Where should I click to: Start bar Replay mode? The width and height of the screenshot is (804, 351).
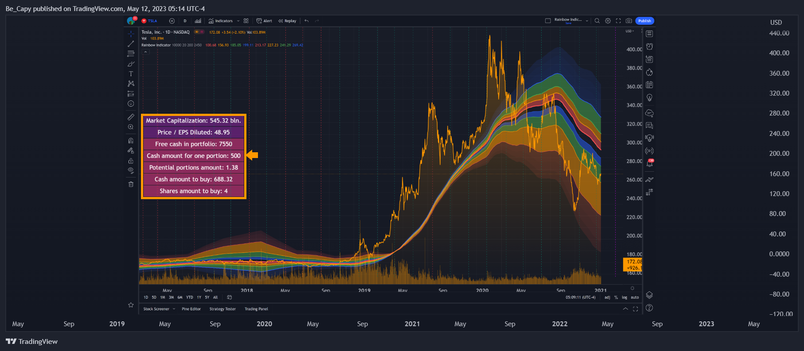click(x=287, y=21)
